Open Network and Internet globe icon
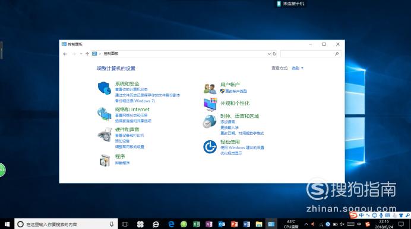 pyautogui.click(x=105, y=114)
